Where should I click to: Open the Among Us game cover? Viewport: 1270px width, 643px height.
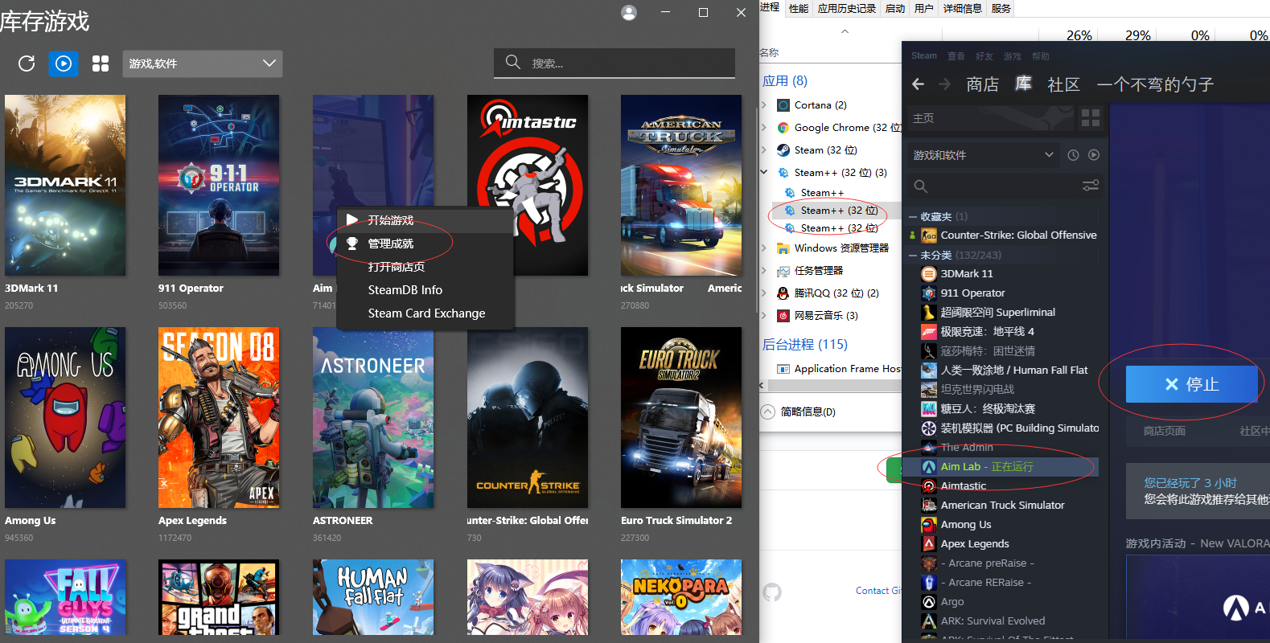tap(65, 417)
